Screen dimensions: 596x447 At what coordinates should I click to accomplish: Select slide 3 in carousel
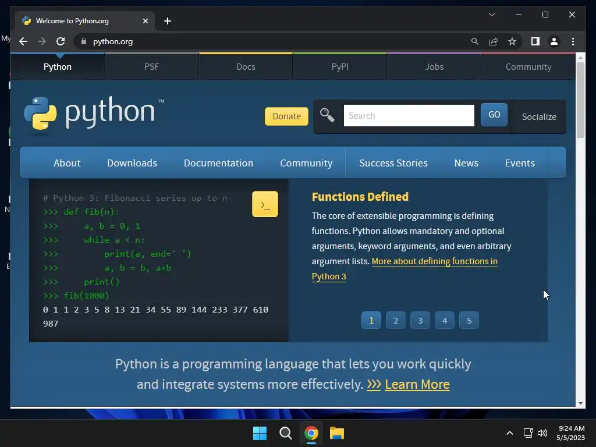pos(420,320)
